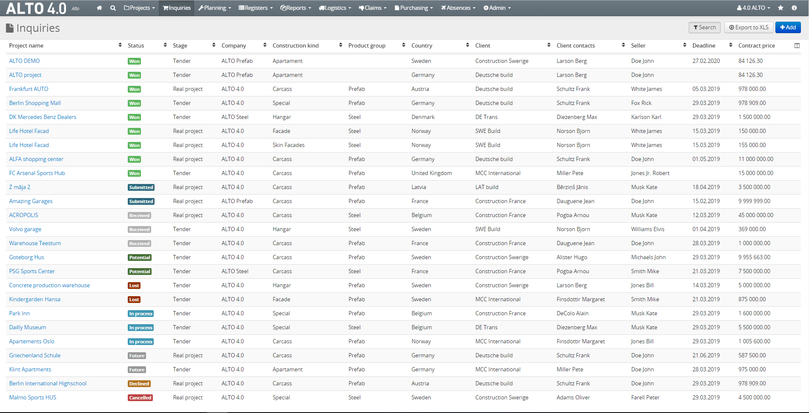Image resolution: width=809 pixels, height=413 pixels.
Task: Sort by Country column arrows
Action: coord(468,45)
